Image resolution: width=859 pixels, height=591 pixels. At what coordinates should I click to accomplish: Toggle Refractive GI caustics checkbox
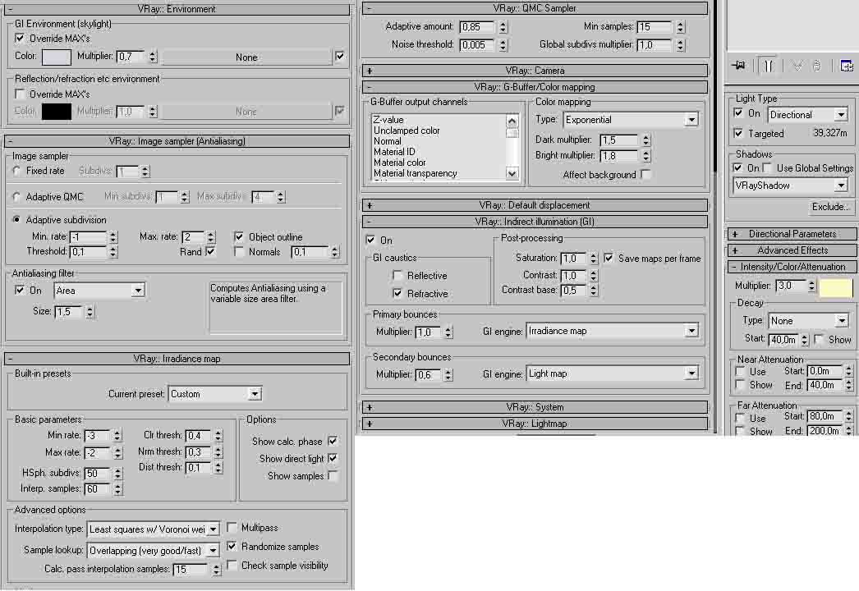(x=398, y=294)
